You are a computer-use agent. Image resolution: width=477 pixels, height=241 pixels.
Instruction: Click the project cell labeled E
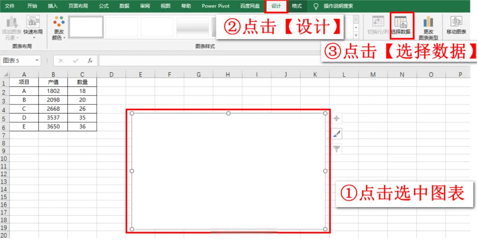24,127
